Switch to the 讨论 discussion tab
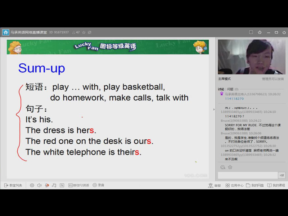 tap(221, 89)
